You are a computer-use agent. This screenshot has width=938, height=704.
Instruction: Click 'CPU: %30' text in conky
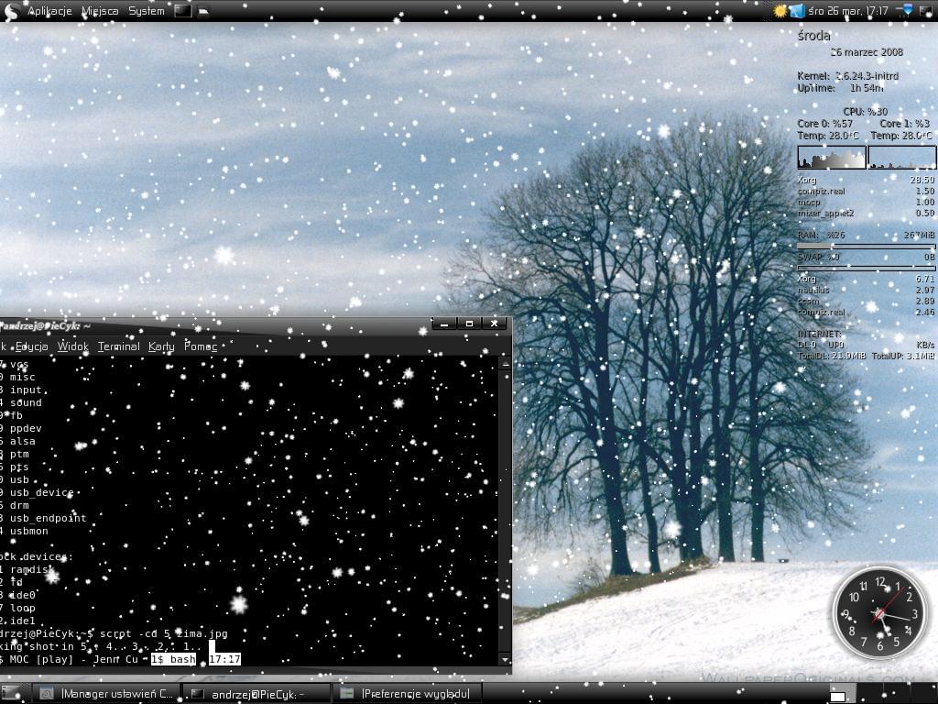click(865, 111)
